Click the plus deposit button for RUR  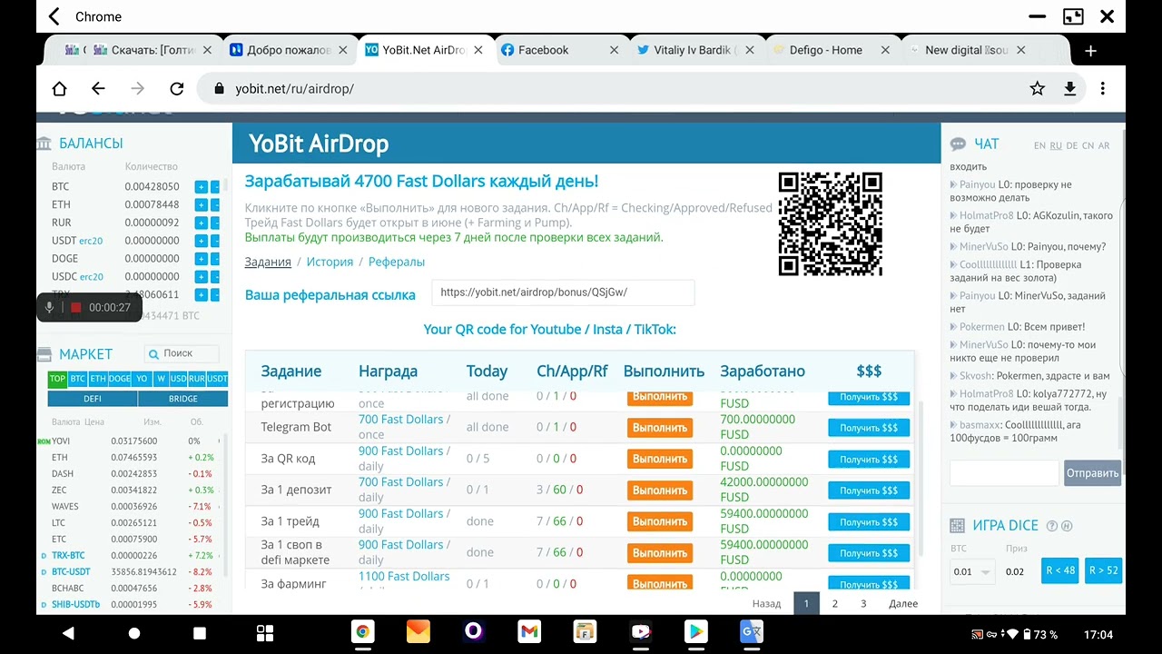pos(201,223)
